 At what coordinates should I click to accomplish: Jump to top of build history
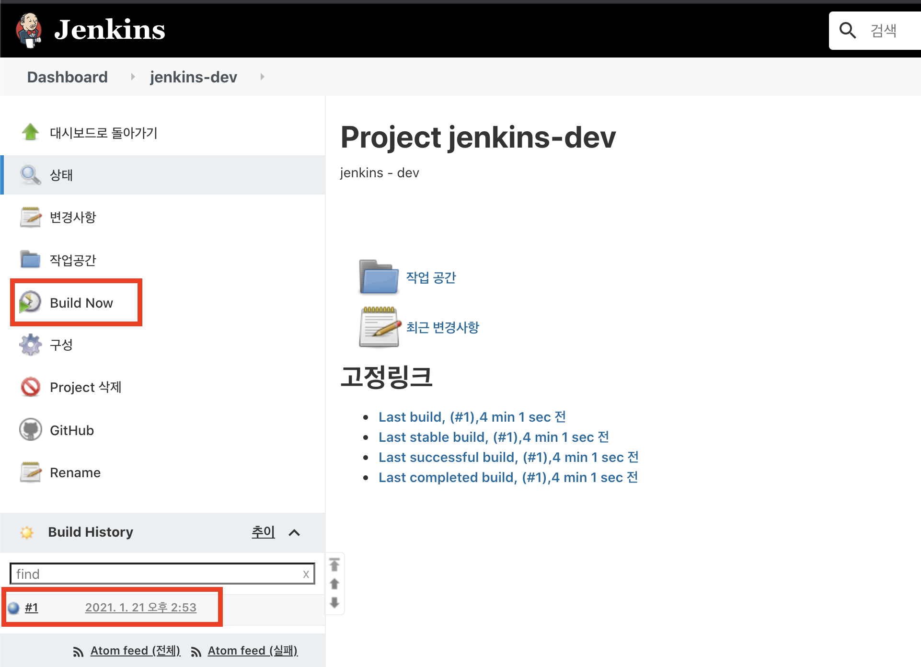[x=334, y=565]
